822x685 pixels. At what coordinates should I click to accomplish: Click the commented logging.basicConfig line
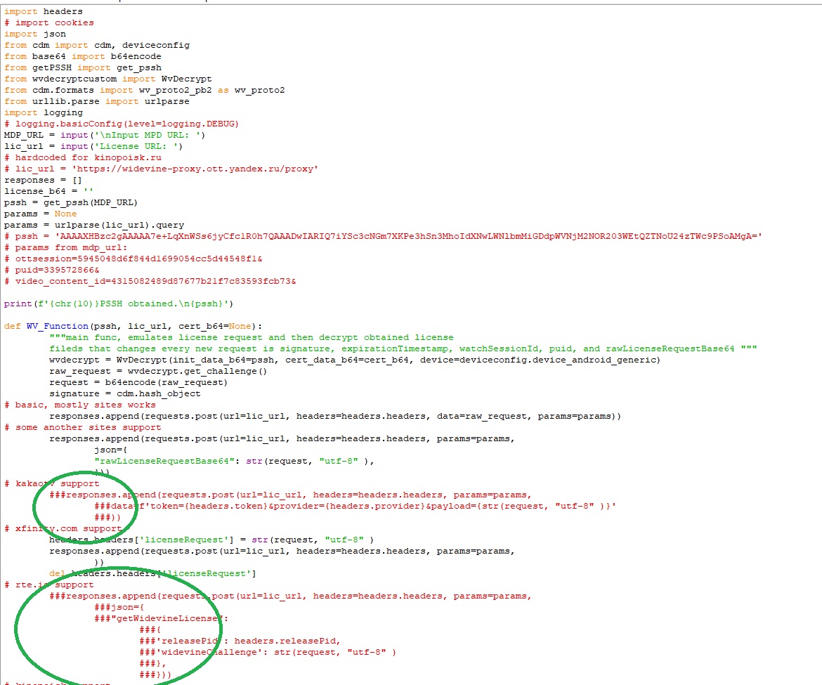point(122,124)
